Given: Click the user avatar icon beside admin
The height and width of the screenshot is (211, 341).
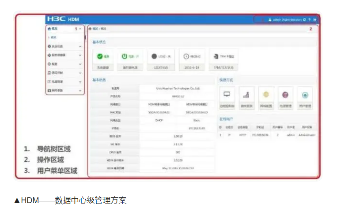Looking at the screenshot, I should [270, 20].
